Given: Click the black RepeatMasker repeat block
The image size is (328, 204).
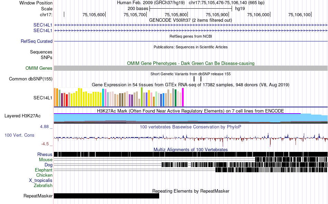Looking at the screenshot, I should pyautogui.click(x=106, y=196).
